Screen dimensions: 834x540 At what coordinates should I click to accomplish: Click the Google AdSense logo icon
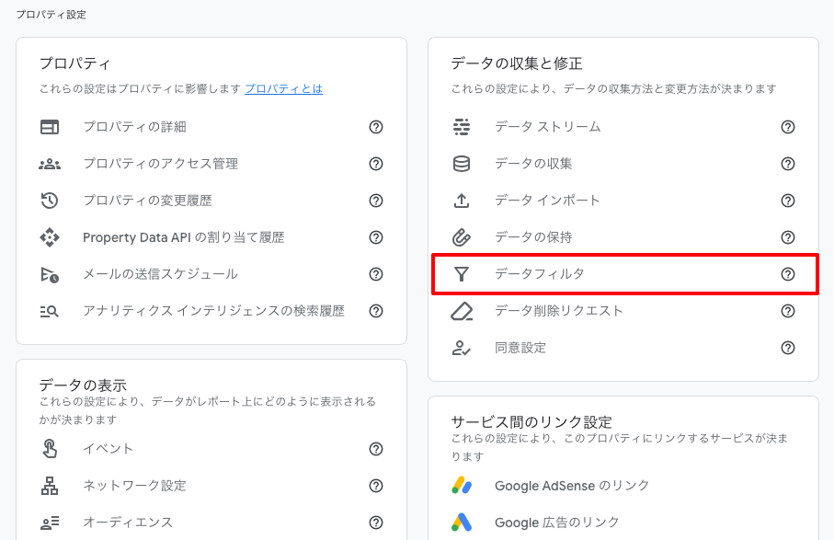pyautogui.click(x=462, y=485)
